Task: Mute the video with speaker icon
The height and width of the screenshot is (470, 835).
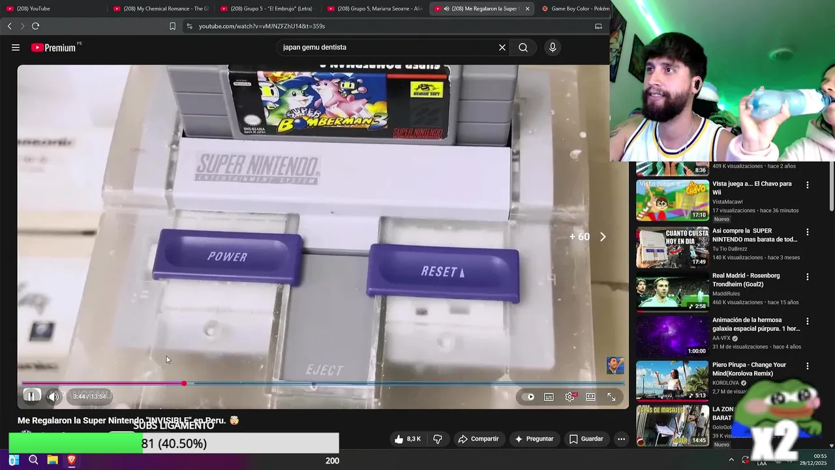Action: point(53,396)
